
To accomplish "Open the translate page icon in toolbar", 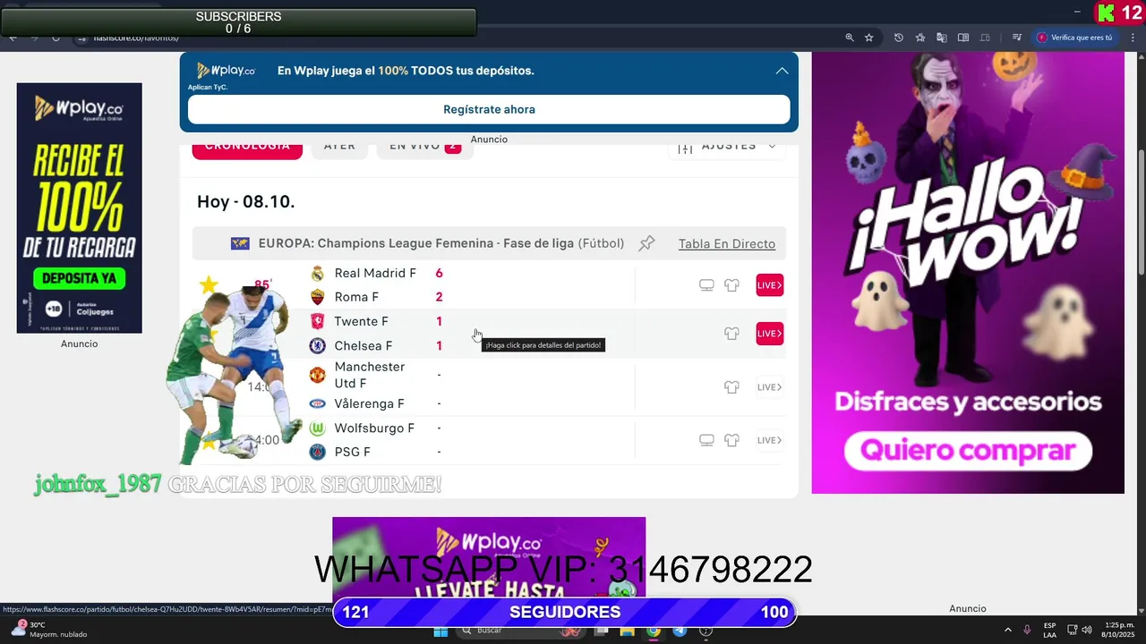I will click(x=942, y=38).
